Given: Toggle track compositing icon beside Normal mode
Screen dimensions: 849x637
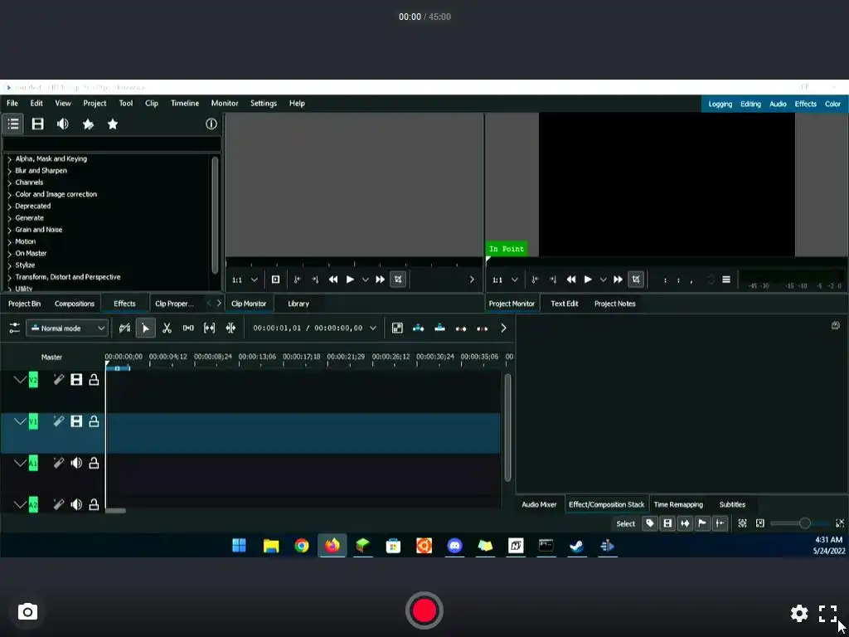Looking at the screenshot, I should pos(124,328).
